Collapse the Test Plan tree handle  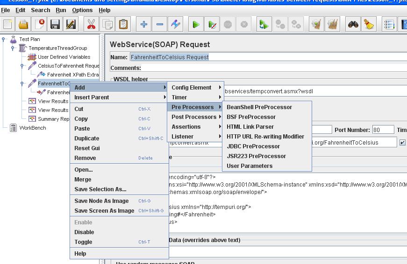click(4, 39)
